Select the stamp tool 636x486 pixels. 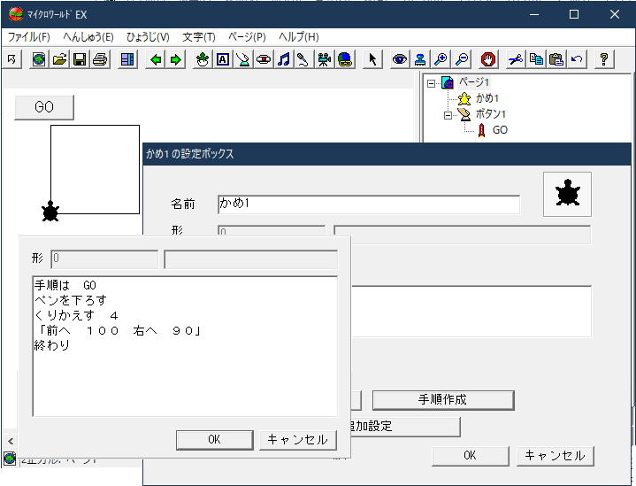click(x=420, y=59)
